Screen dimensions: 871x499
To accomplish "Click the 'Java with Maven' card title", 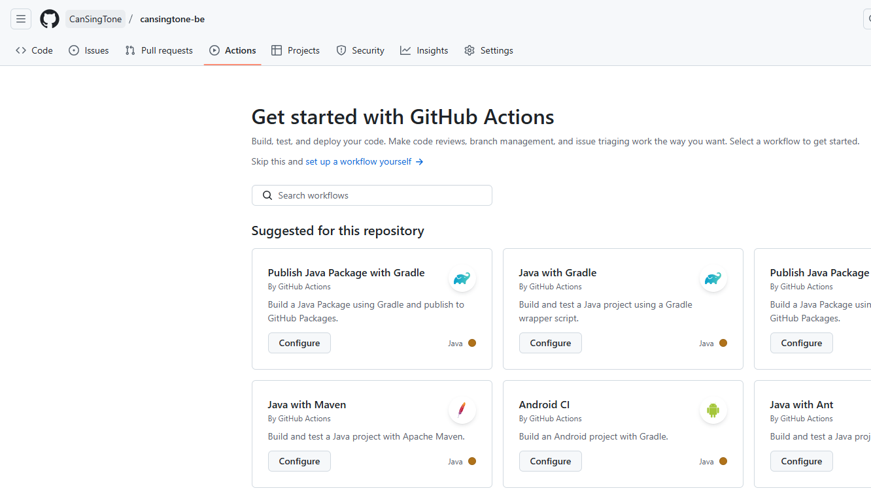I will [307, 404].
